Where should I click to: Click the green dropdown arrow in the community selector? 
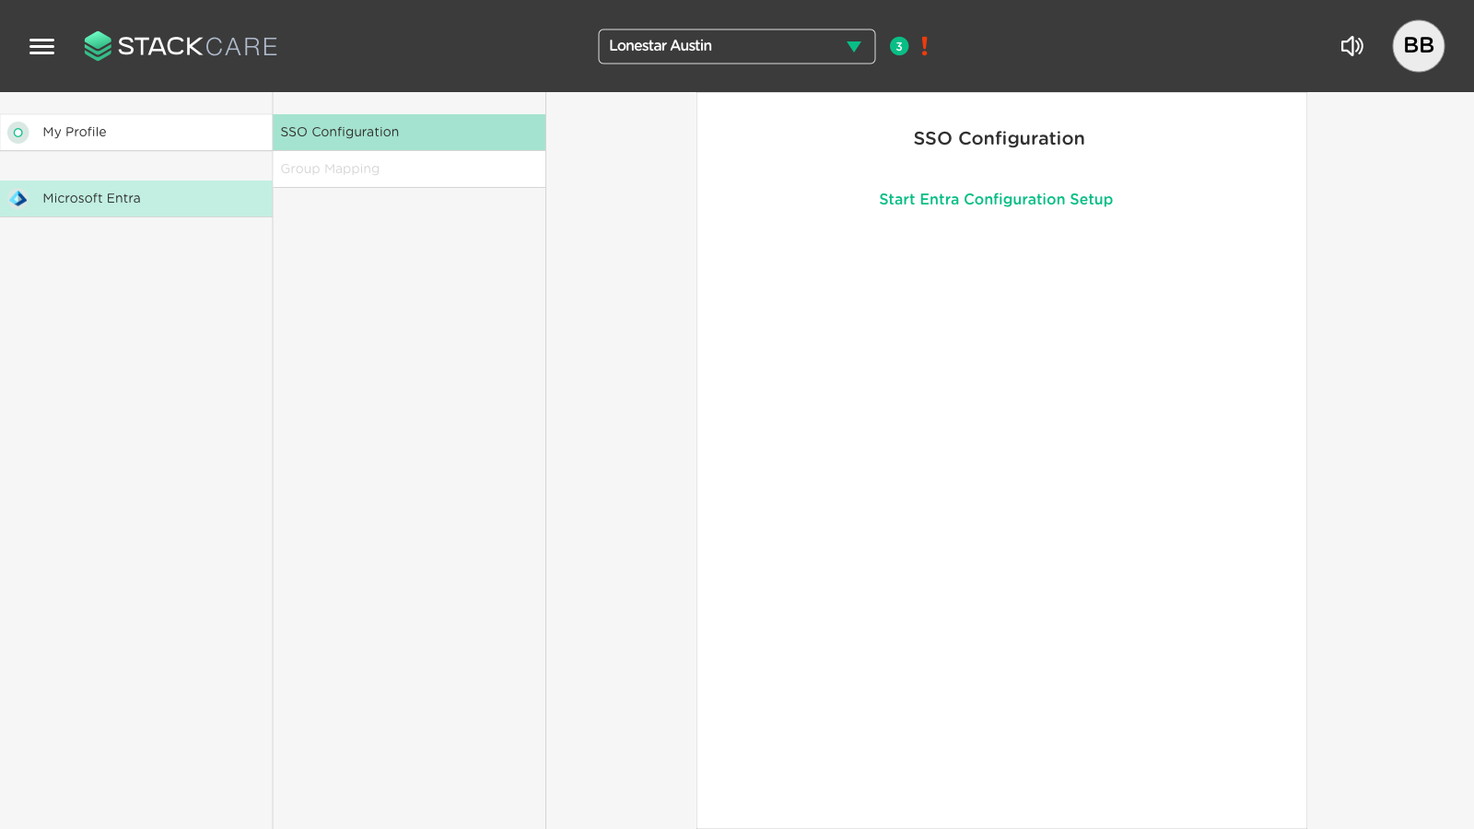click(x=854, y=46)
